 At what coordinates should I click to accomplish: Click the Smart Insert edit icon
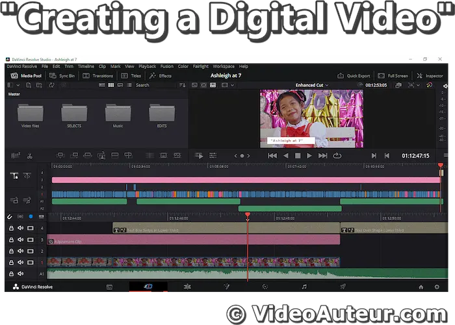tap(60, 156)
